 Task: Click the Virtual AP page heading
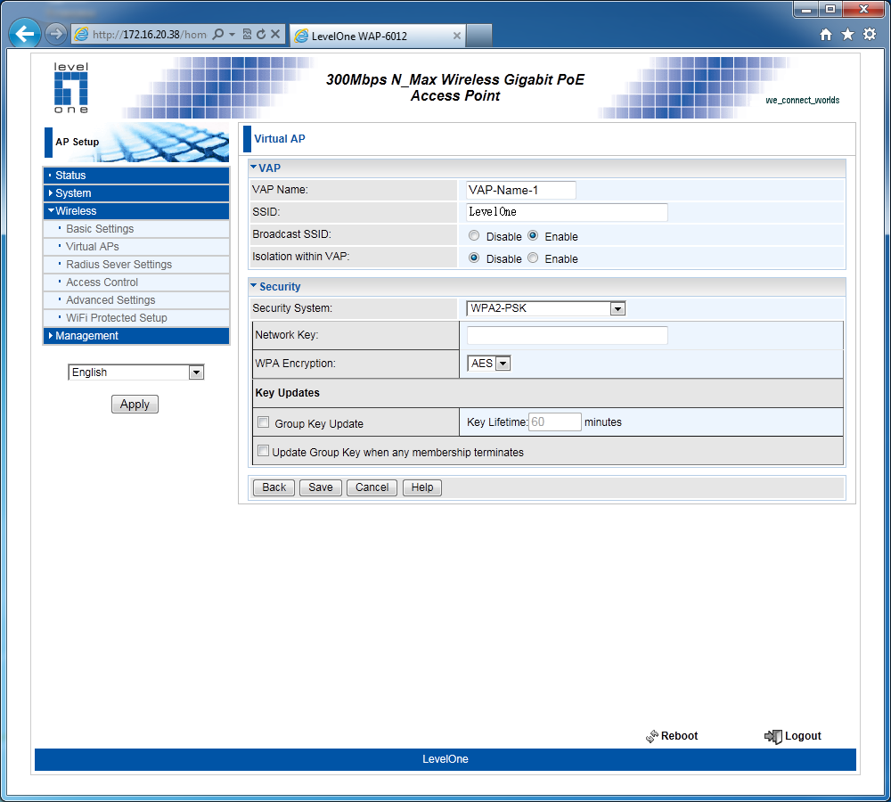pos(280,139)
